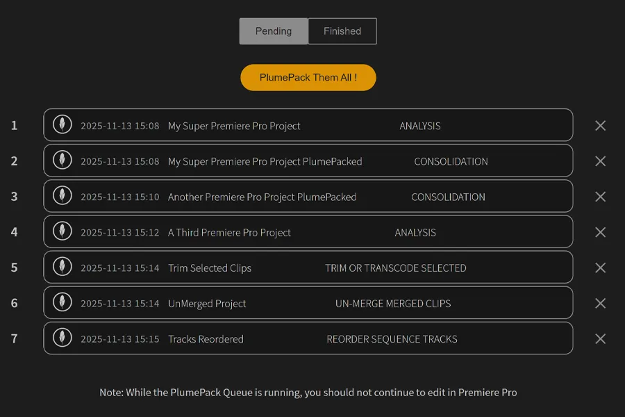Click the plume icon on the Trim Selected Clips row
The width and height of the screenshot is (625, 417).
[x=62, y=267]
